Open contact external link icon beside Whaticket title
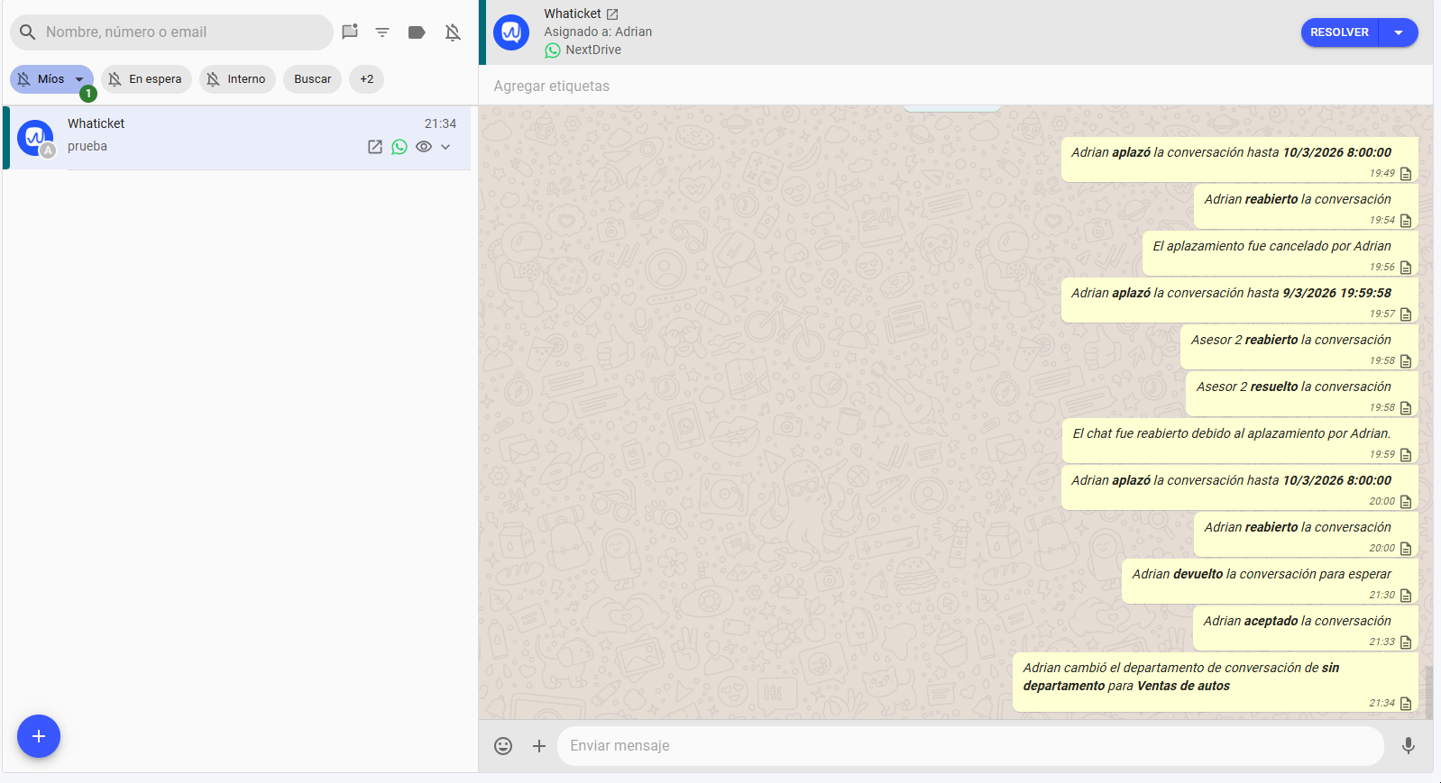The height and width of the screenshot is (783, 1441). click(x=612, y=14)
